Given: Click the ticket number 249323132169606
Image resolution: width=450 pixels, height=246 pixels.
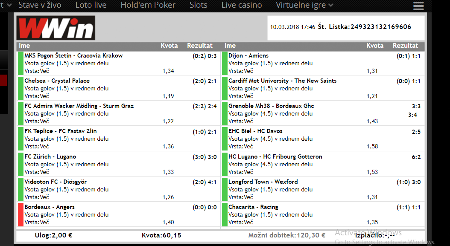Looking at the screenshot, I should click(380, 27).
